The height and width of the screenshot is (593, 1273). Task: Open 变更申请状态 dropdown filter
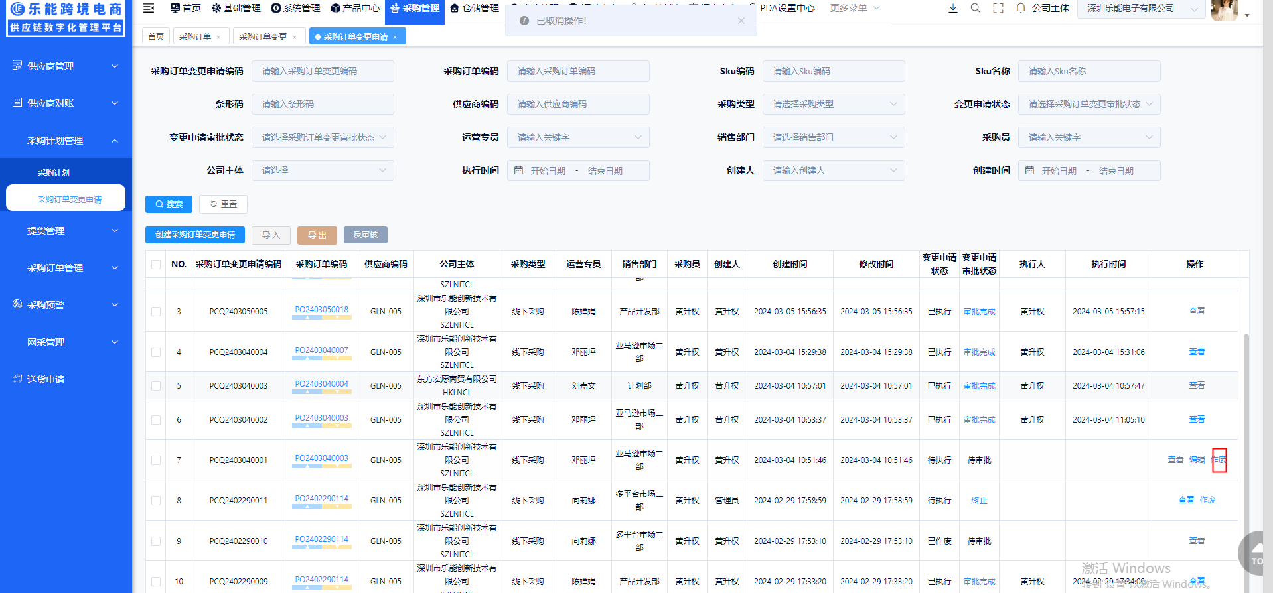1089,104
